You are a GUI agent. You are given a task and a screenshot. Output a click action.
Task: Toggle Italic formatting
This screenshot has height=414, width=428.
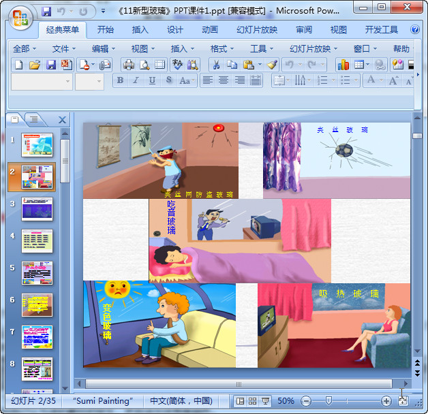click(136, 80)
